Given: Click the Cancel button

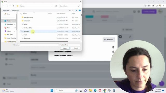Looking at the screenshot, I should click(76, 48).
